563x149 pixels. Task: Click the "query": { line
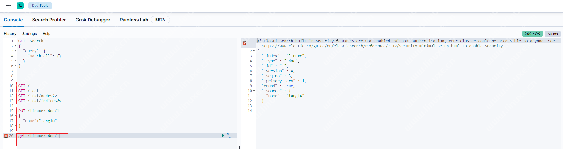pyautogui.click(x=34, y=51)
